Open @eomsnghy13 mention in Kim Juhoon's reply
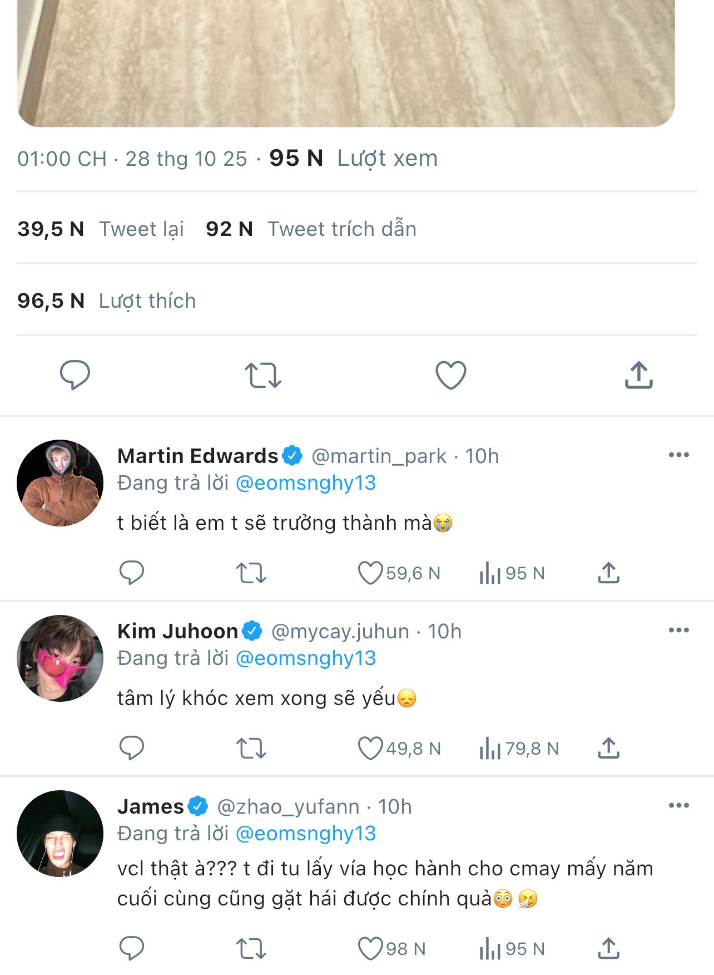 click(x=306, y=658)
